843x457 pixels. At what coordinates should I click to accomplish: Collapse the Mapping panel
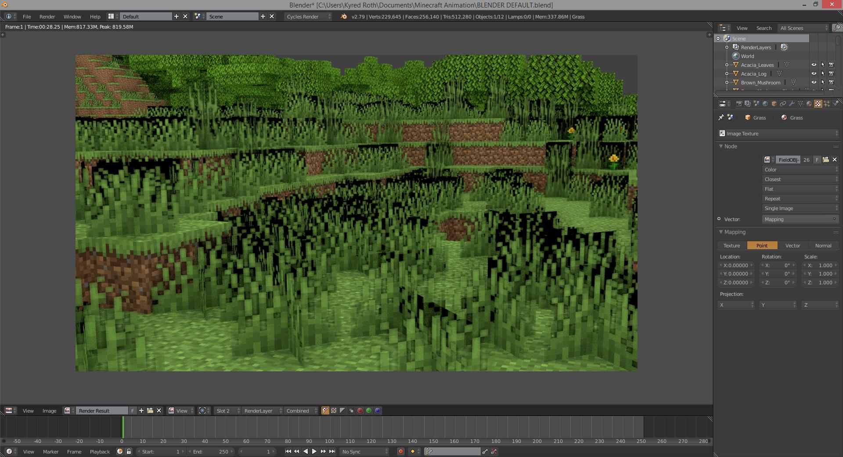coord(721,232)
